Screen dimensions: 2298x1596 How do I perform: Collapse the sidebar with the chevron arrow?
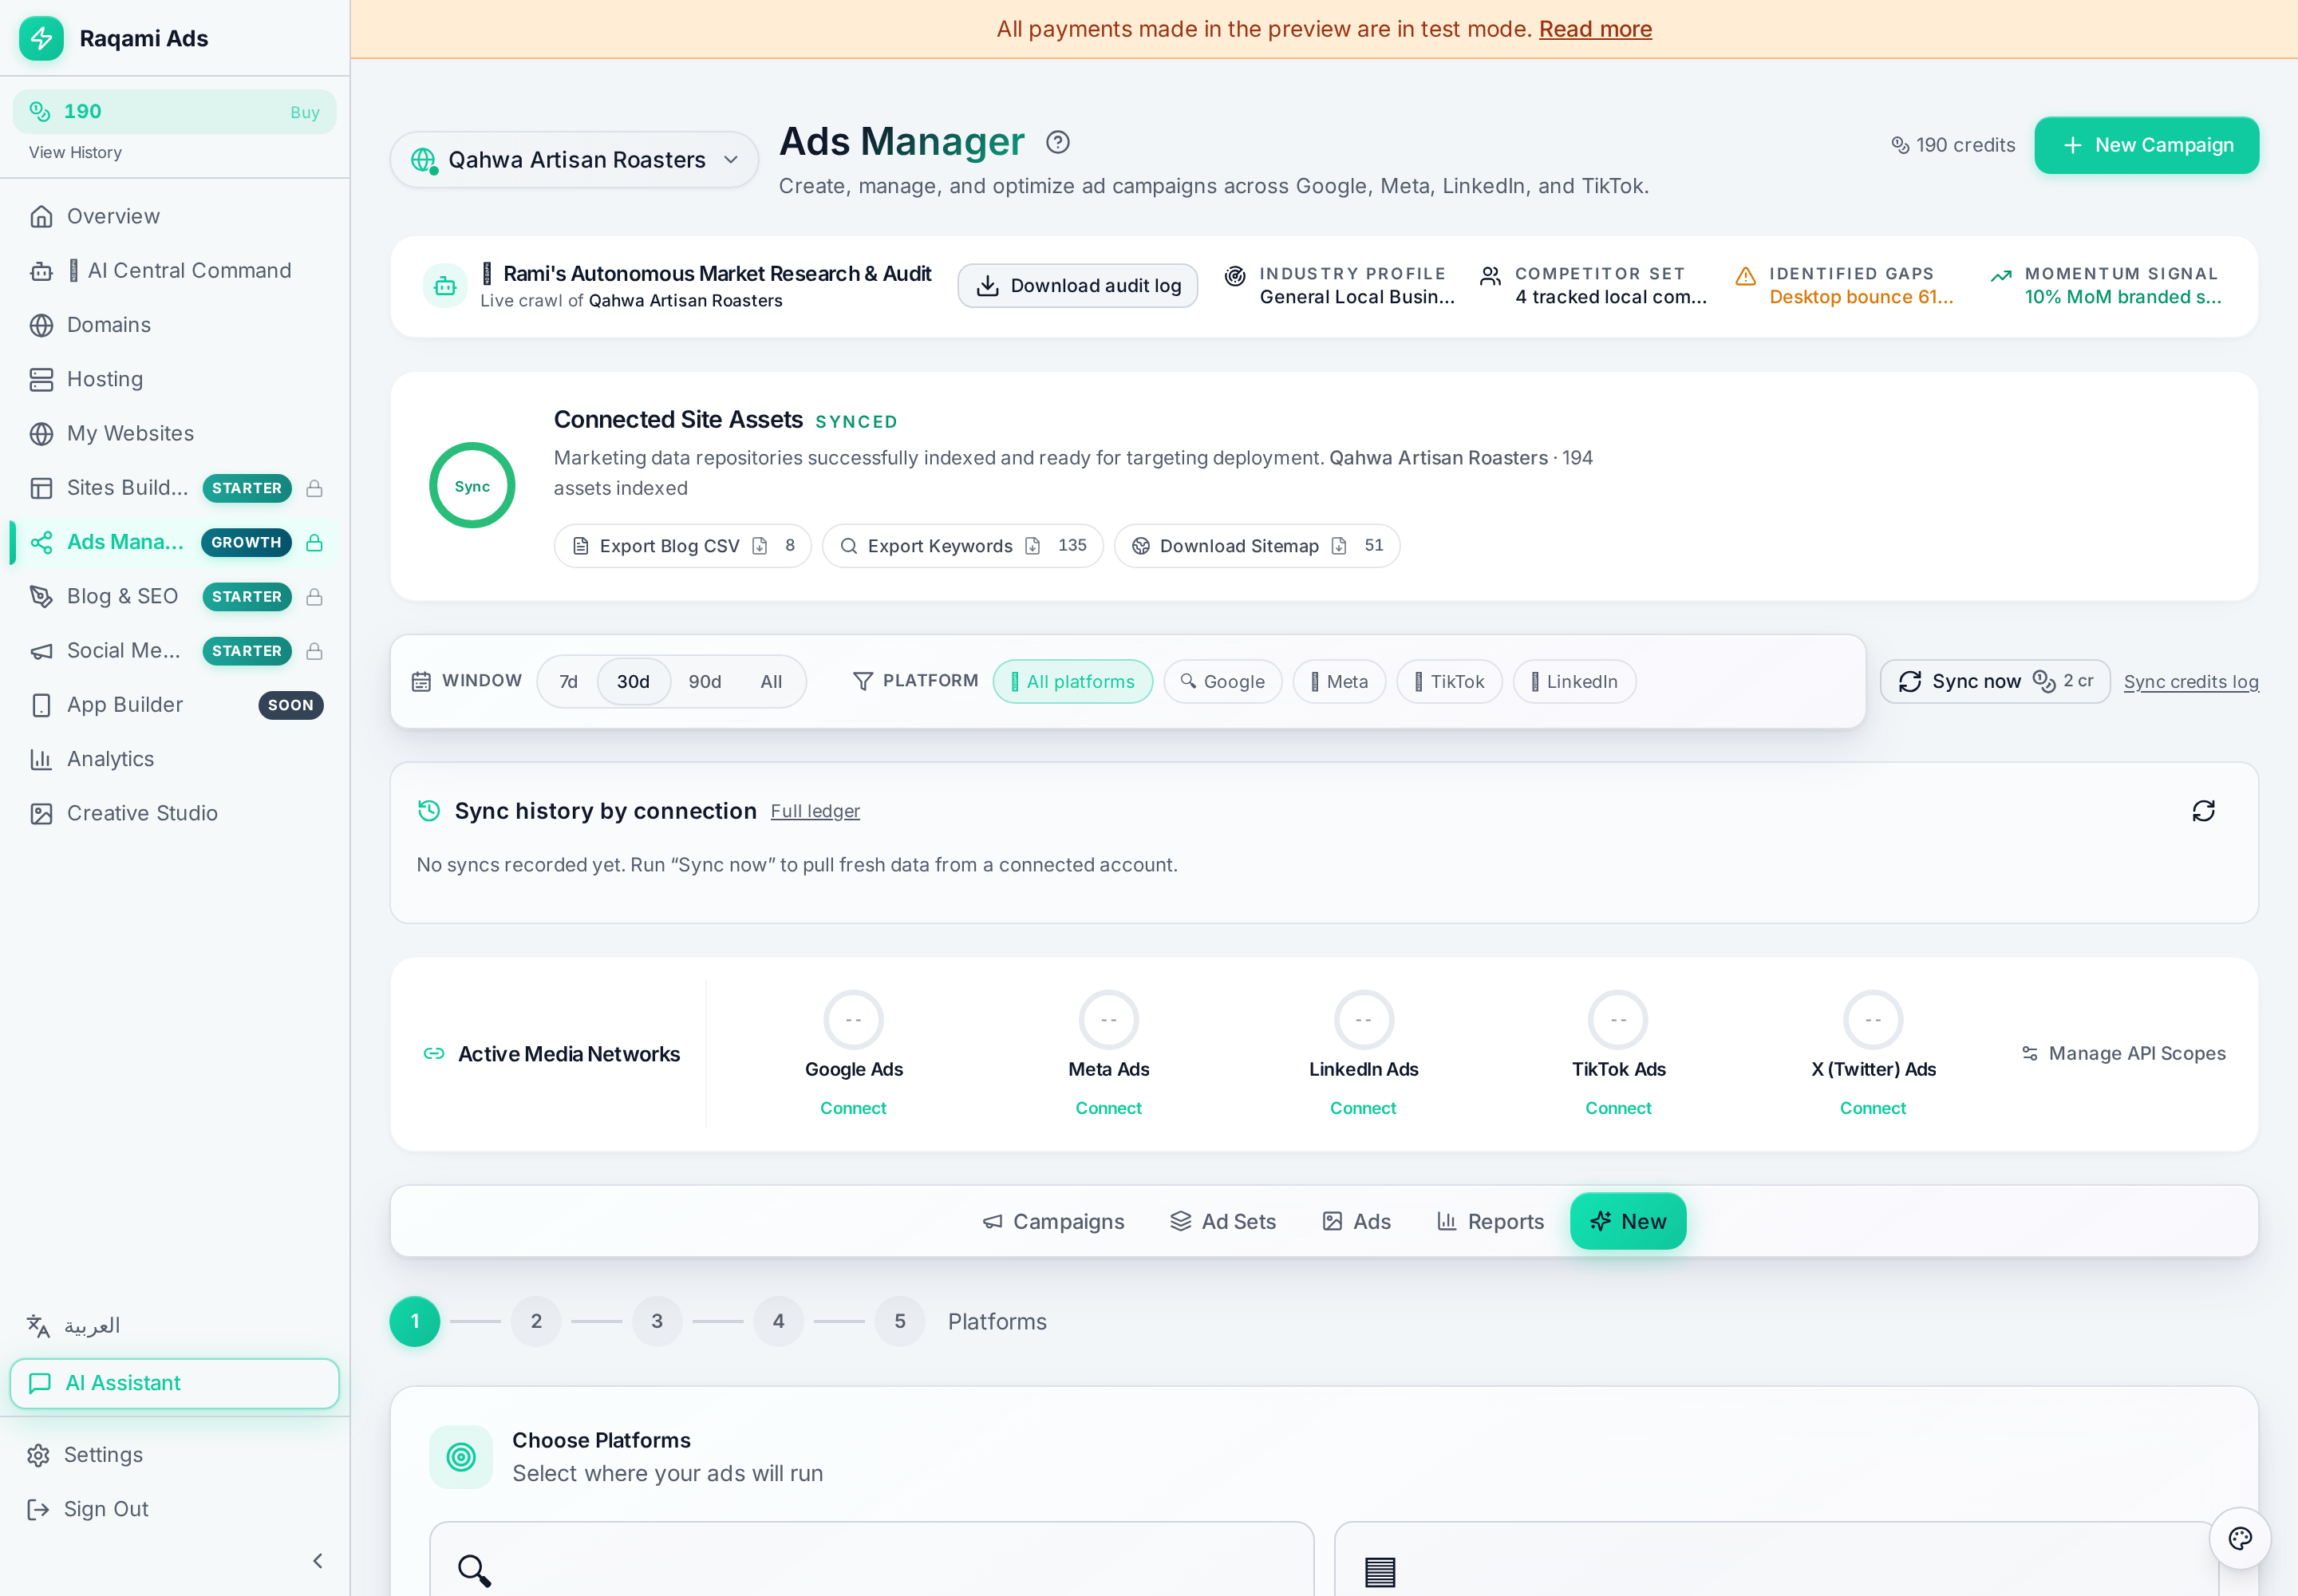tap(318, 1561)
